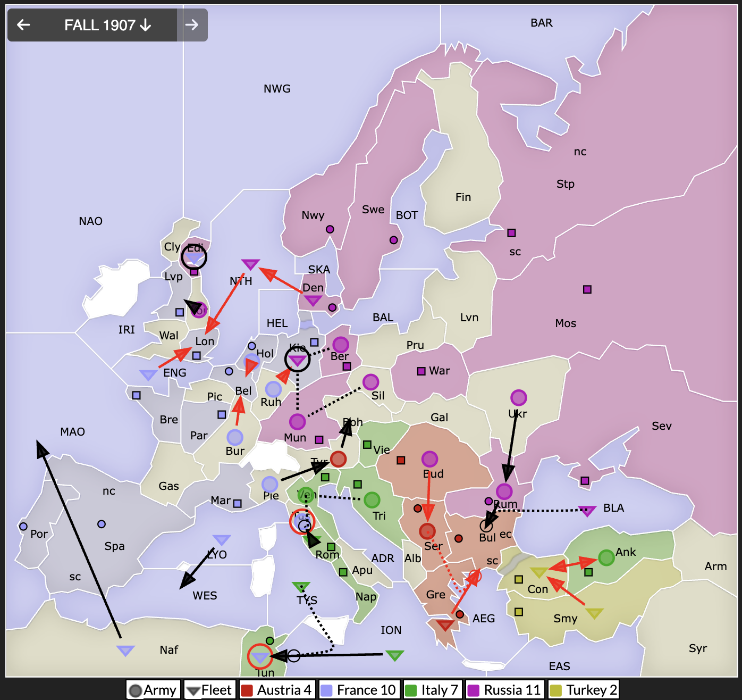Go to the previous phase with the left arrow
Screen dimensions: 742x700
tap(23, 24)
